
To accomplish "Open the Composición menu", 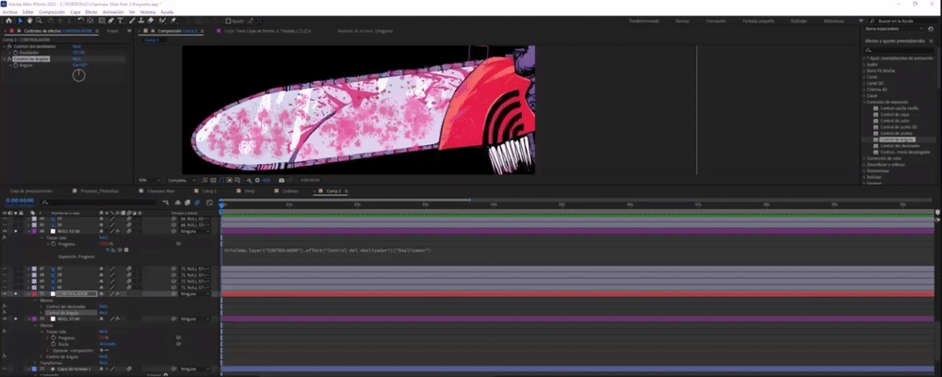I will tap(52, 12).
